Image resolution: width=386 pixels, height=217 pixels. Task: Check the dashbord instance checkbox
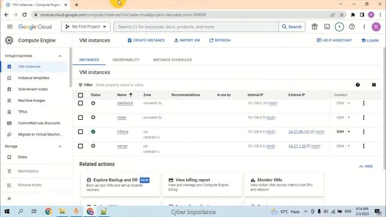click(80, 103)
